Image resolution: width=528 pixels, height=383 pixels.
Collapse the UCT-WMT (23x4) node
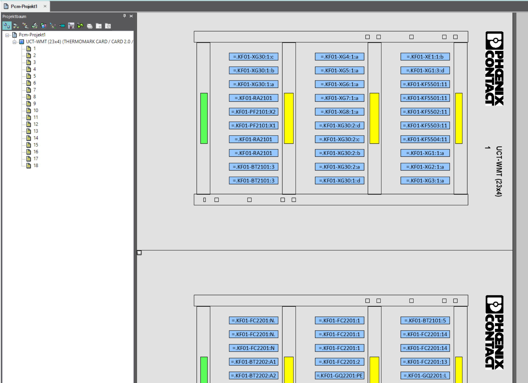(15, 42)
